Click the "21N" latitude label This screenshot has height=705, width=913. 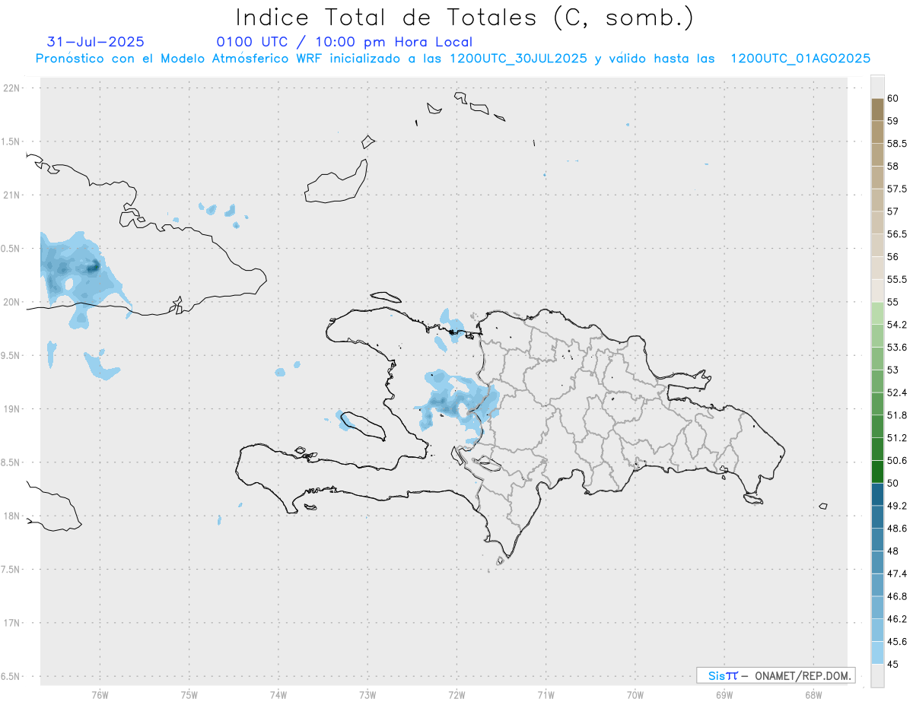tap(11, 195)
